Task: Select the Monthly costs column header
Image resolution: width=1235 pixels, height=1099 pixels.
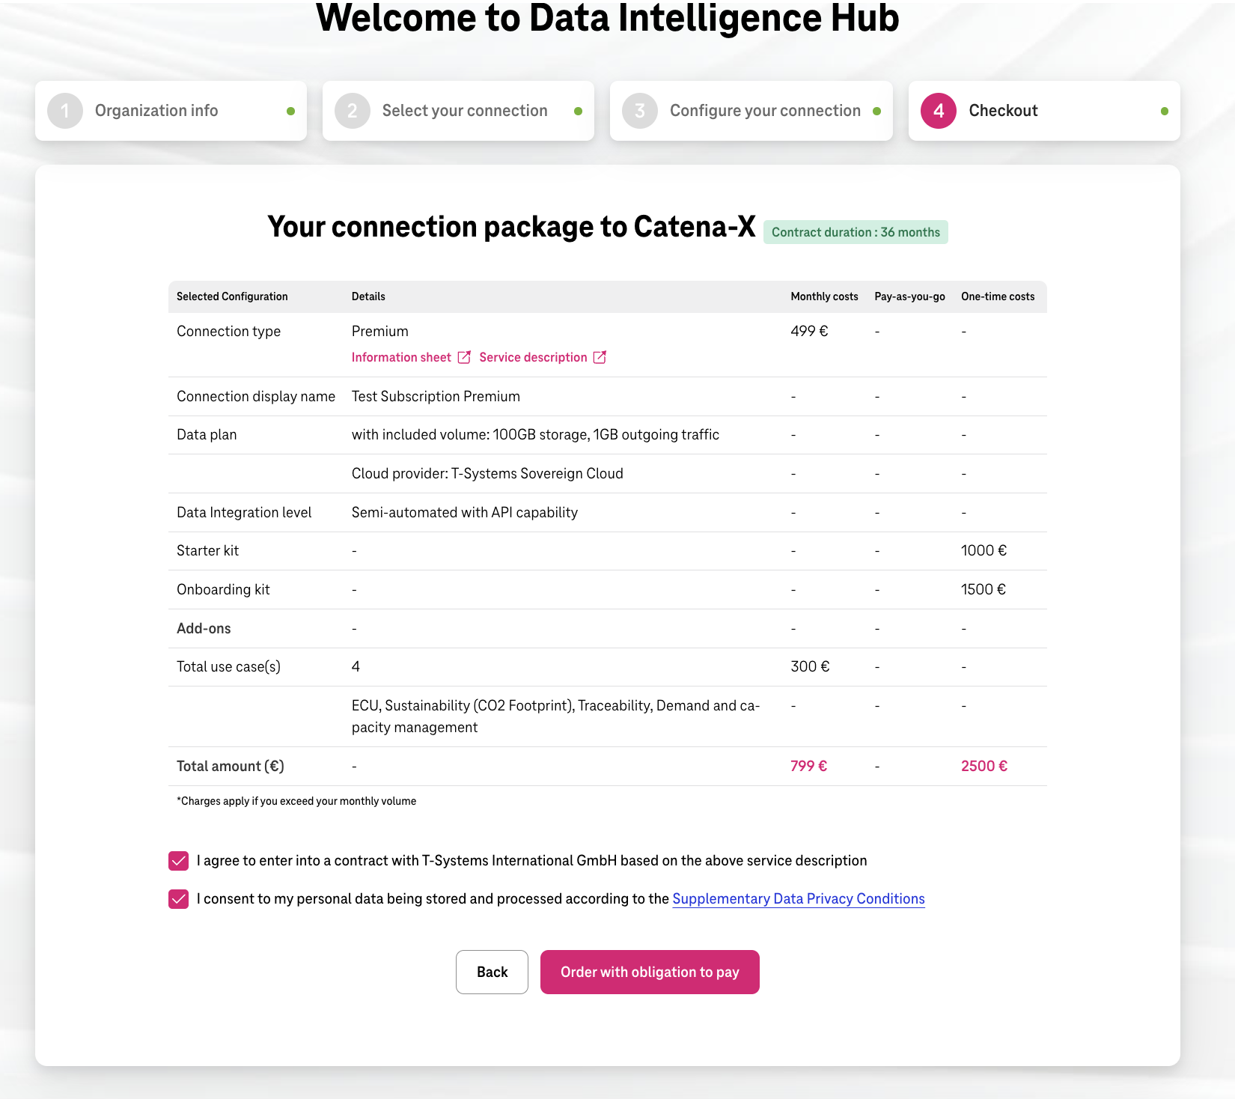Action: click(824, 296)
